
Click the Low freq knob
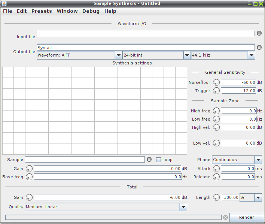(216, 119)
